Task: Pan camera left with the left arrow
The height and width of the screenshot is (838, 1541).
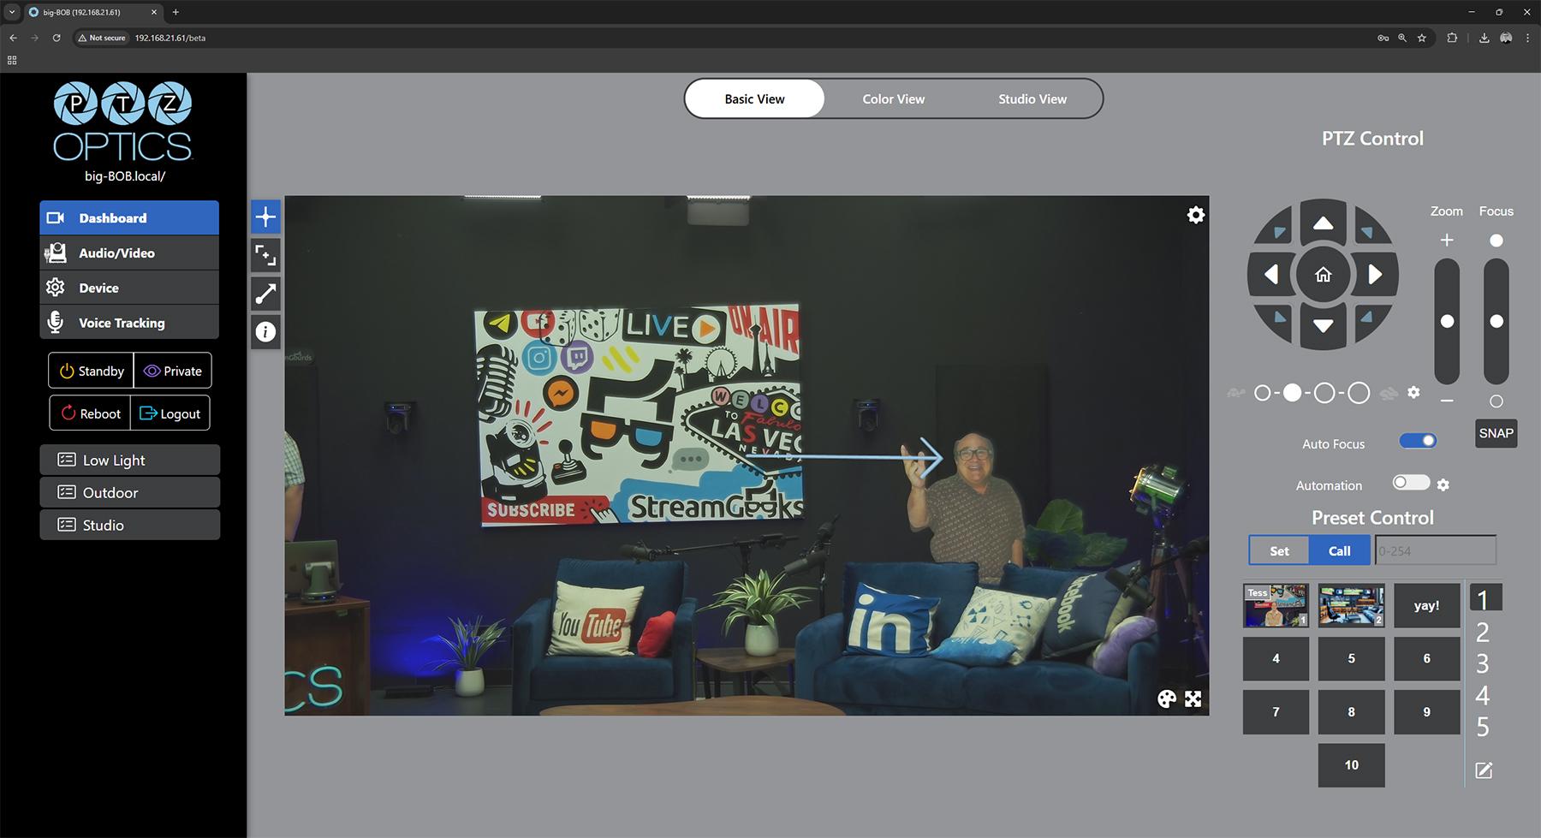Action: point(1271,274)
